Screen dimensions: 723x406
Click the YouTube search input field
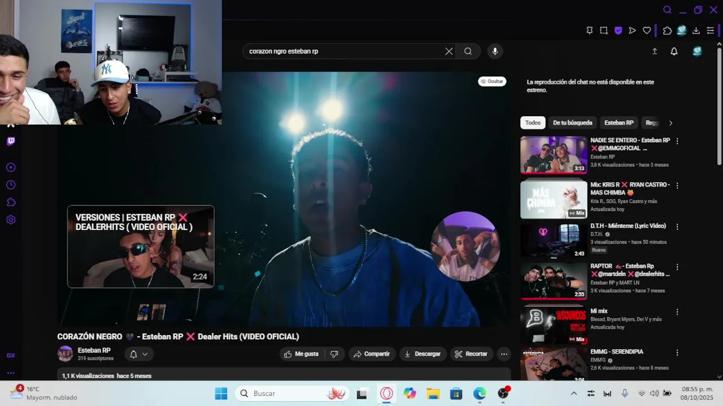pyautogui.click(x=345, y=51)
